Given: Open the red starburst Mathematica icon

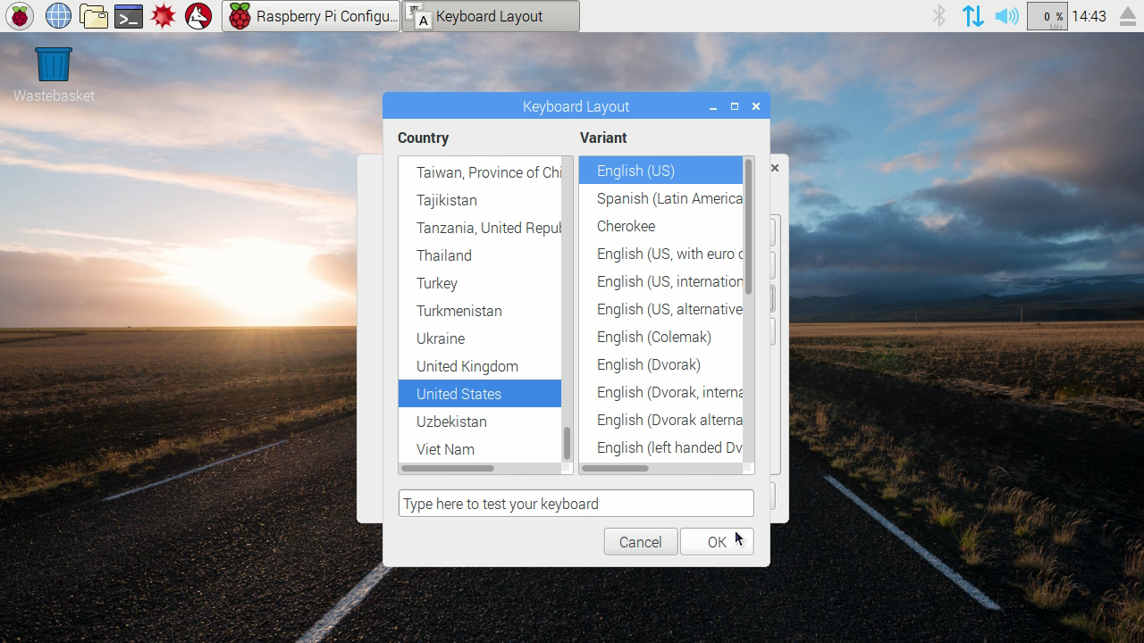Looking at the screenshot, I should point(164,16).
